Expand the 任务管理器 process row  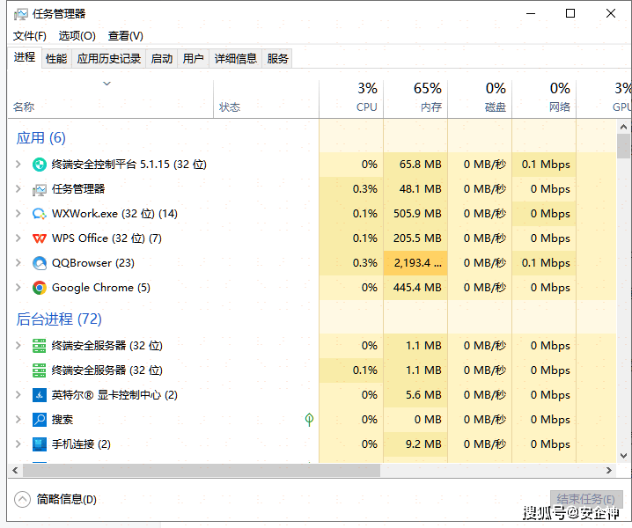coord(18,188)
